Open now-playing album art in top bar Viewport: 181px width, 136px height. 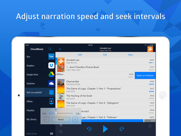pyautogui.click(x=150, y=49)
